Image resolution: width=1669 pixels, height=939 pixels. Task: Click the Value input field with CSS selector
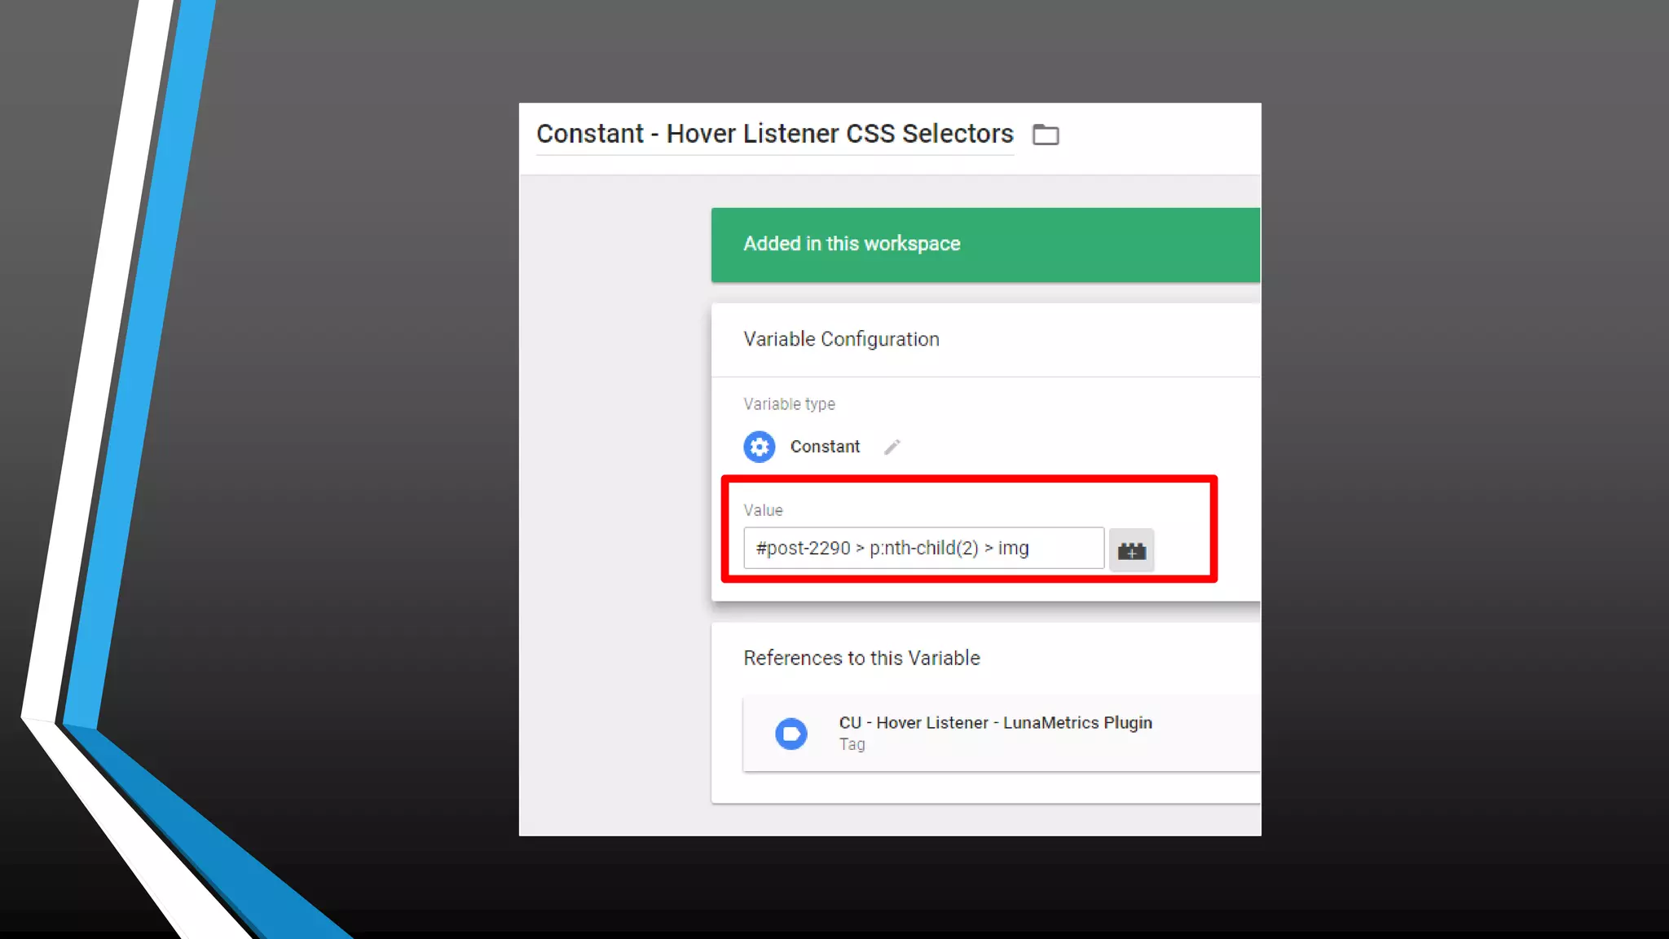point(923,549)
